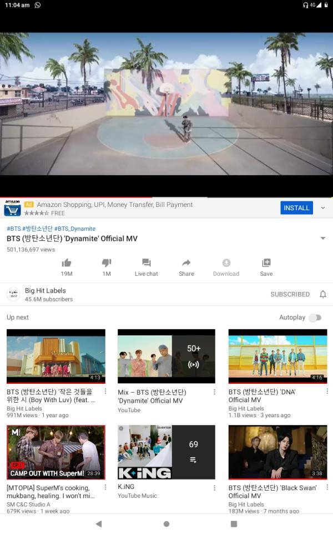The image size is (333, 534).
Task: Tap the Android recent apps button
Action: coord(234,524)
